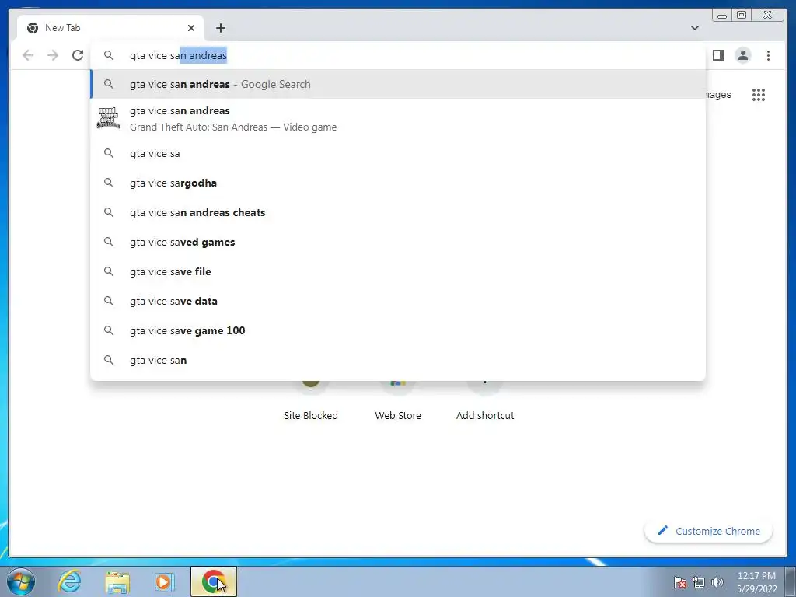Image resolution: width=796 pixels, height=597 pixels.
Task: Open the Windows Start menu
Action: click(x=21, y=581)
